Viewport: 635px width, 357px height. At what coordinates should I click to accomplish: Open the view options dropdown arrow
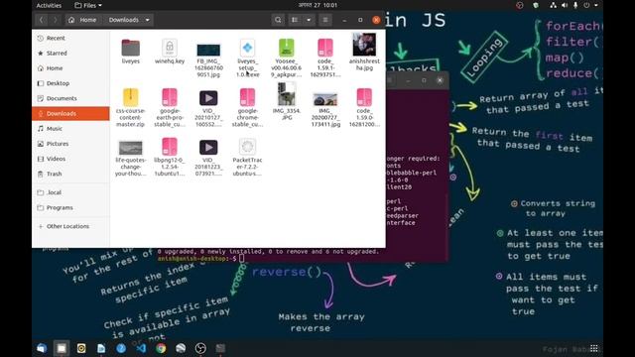(309, 20)
